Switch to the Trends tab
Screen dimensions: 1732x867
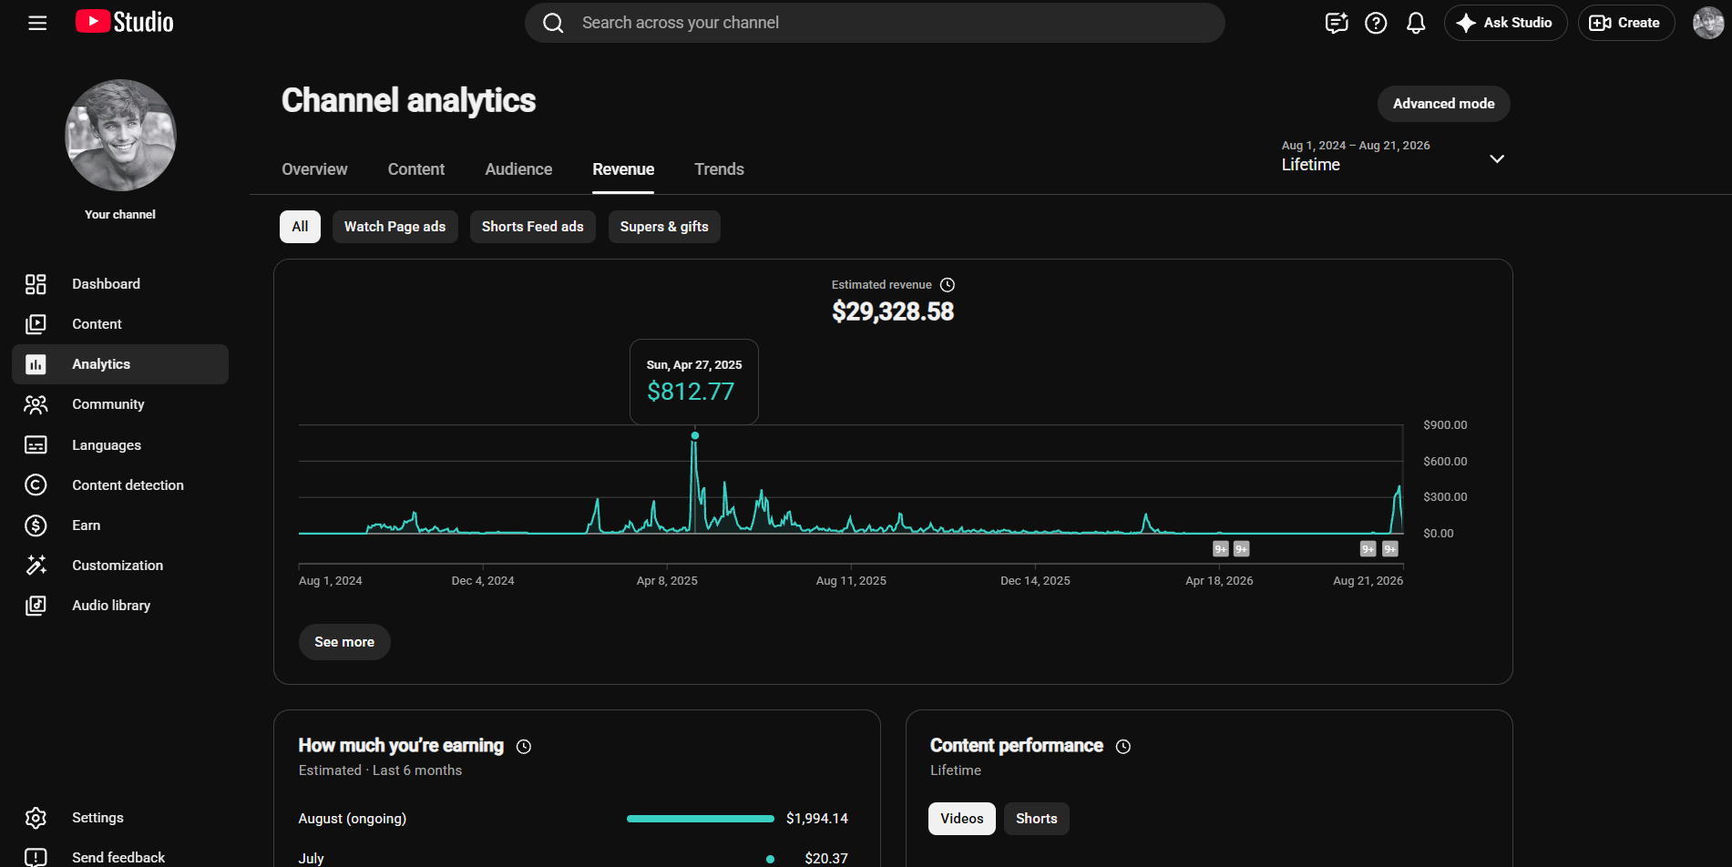pos(719,169)
